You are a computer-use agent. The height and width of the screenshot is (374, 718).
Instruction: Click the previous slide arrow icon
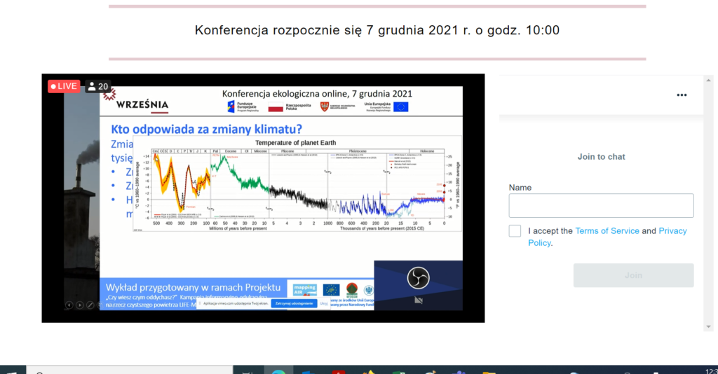coord(69,305)
